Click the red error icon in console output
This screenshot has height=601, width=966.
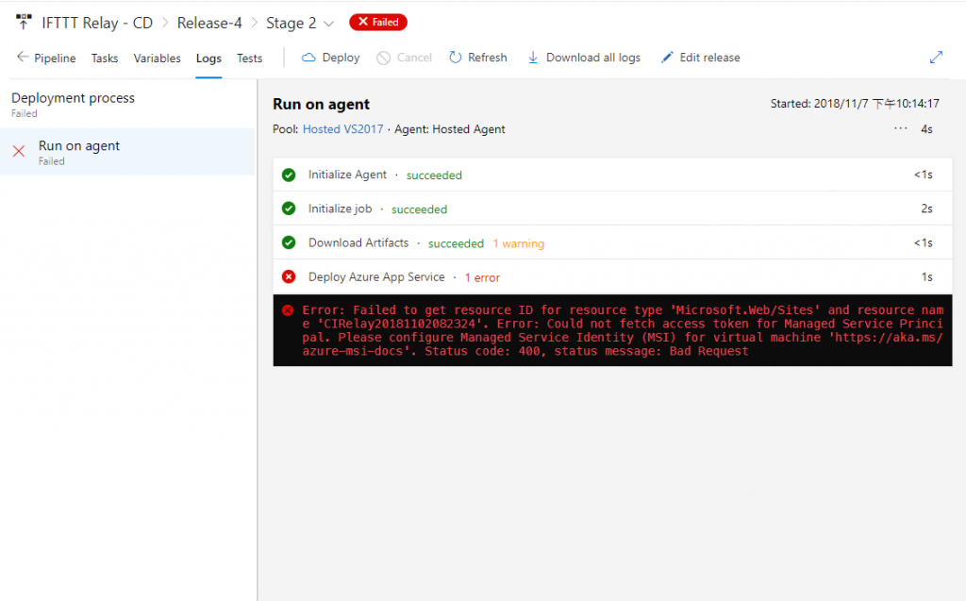coord(288,310)
